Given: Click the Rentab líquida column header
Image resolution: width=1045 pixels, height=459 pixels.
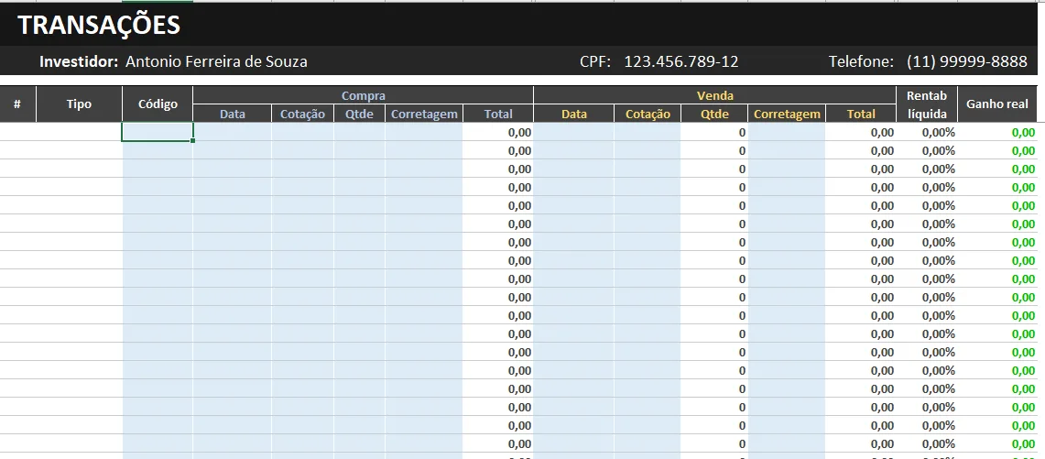Looking at the screenshot, I should tap(926, 104).
